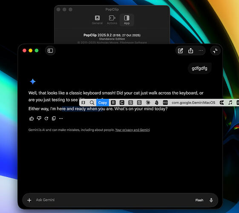Switch to General tab in PopClip window
This screenshot has height=213, width=239.
(97, 20)
